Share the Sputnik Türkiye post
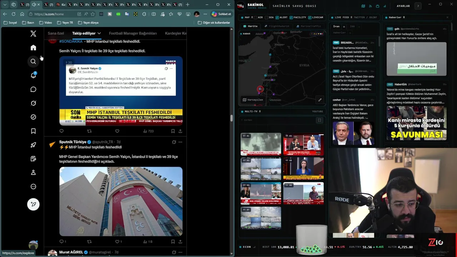 [x=180, y=242]
